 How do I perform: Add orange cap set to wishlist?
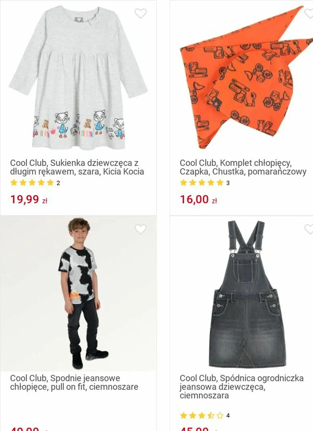[x=309, y=14]
